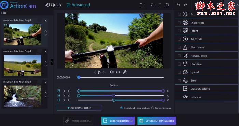Delete the second section
Viewport: 239px width, 126px height.
pos(168,96)
